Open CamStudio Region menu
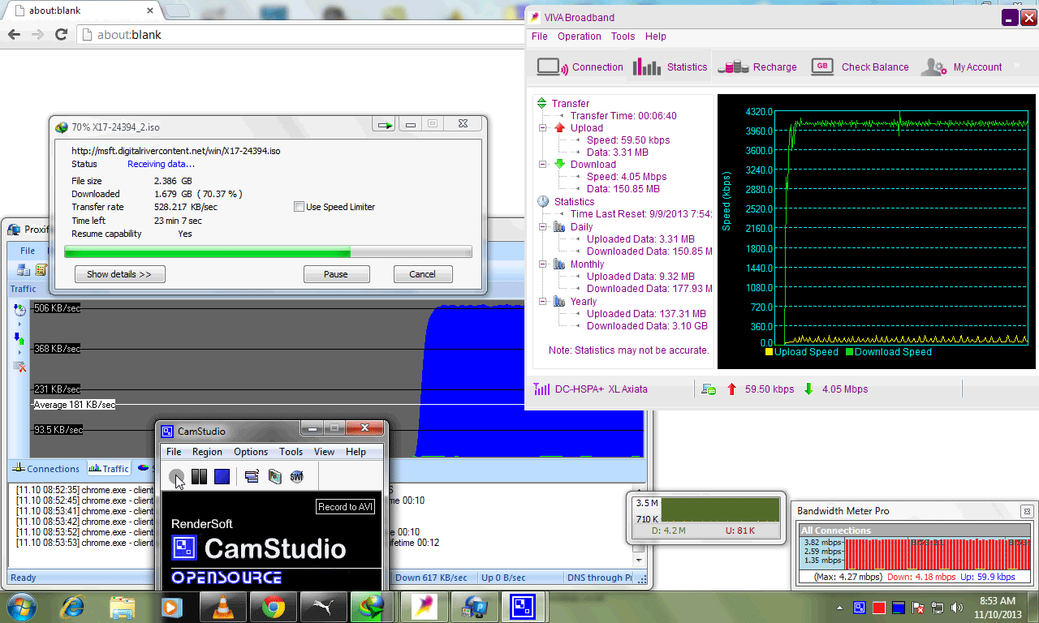The height and width of the screenshot is (623, 1039). [207, 452]
